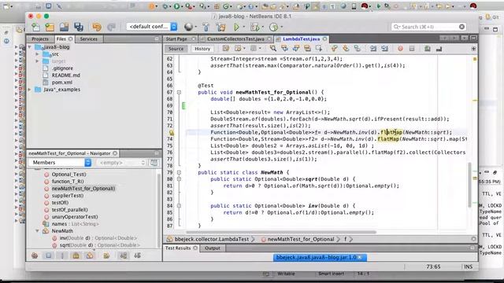Image resolution: width=504 pixels, height=283 pixels.
Task: Toggle Show Fields filter in Navigator
Action: click(49, 255)
